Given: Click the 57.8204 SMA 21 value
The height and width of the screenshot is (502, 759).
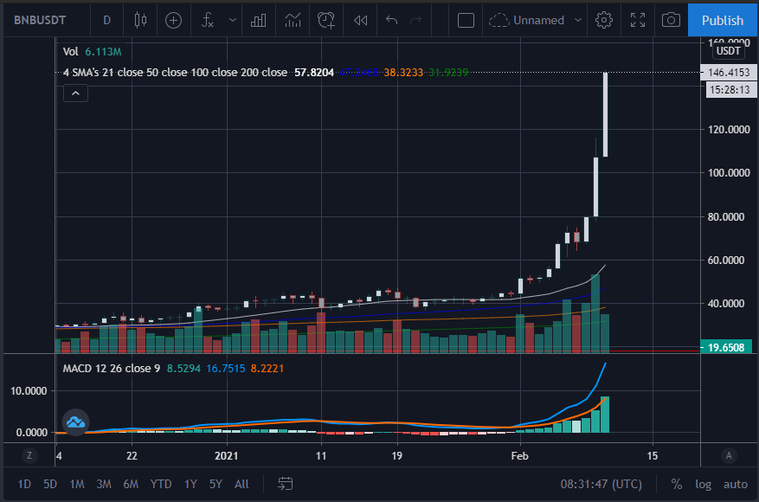Looking at the screenshot, I should (x=314, y=73).
